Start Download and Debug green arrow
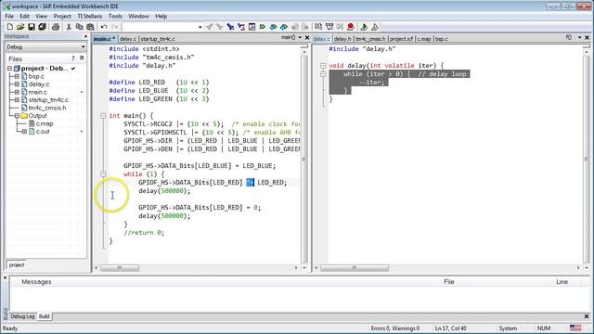This screenshot has height=334, width=594. (364, 27)
